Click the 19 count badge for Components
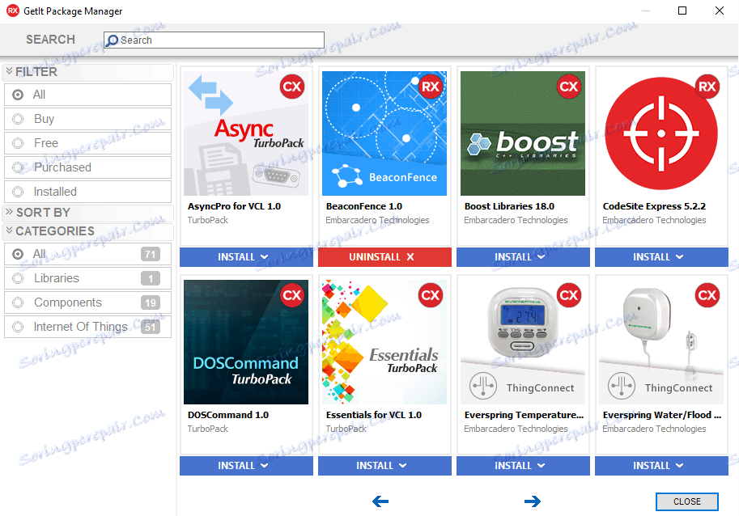 [x=151, y=302]
